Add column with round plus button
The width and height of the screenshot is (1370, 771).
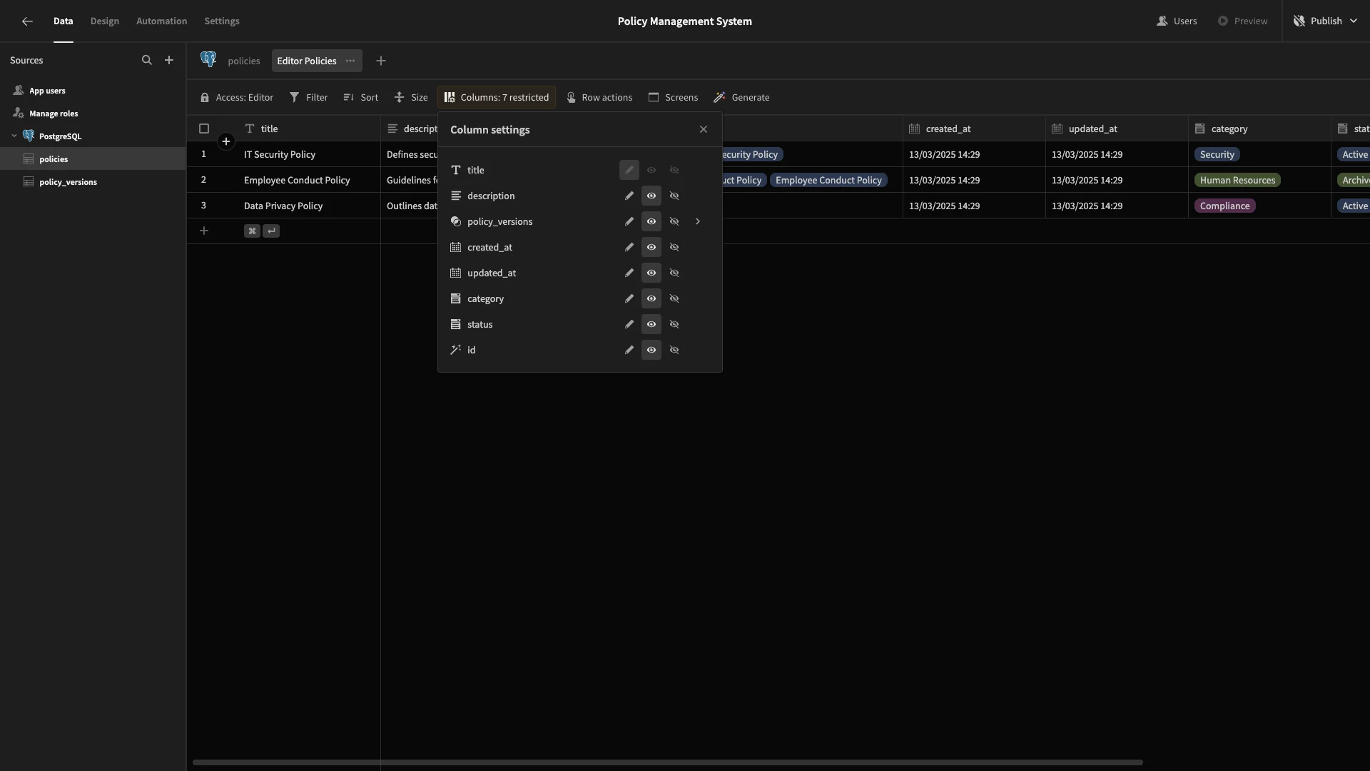226,141
